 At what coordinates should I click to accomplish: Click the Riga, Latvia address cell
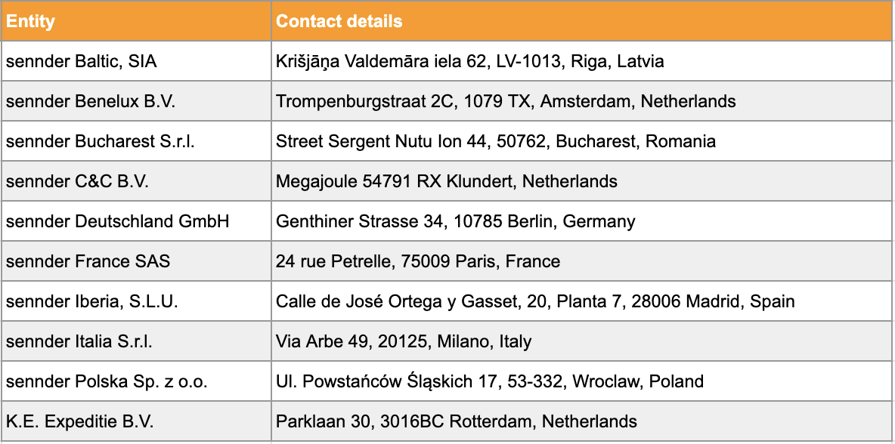point(583,61)
